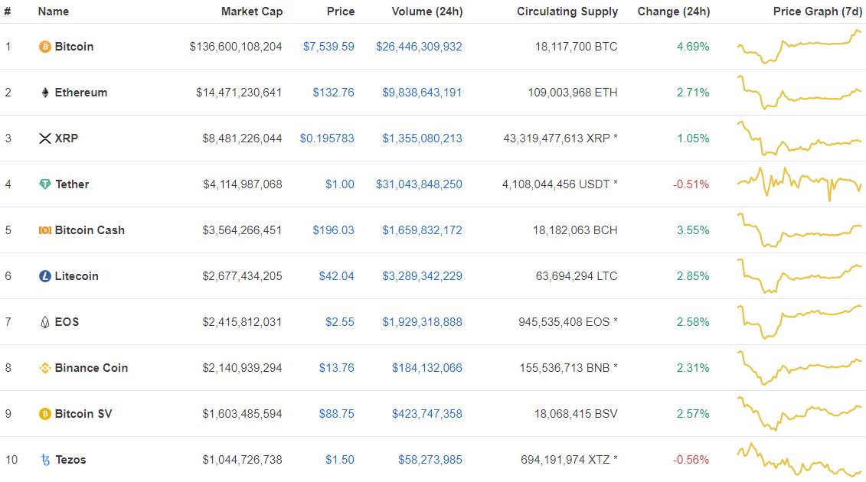Click the Litecoin logo icon
Image resolution: width=866 pixels, height=482 pixels.
point(44,276)
